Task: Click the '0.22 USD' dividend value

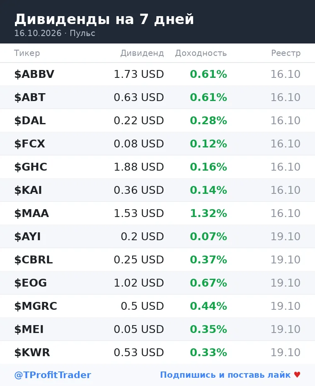Action: point(139,121)
